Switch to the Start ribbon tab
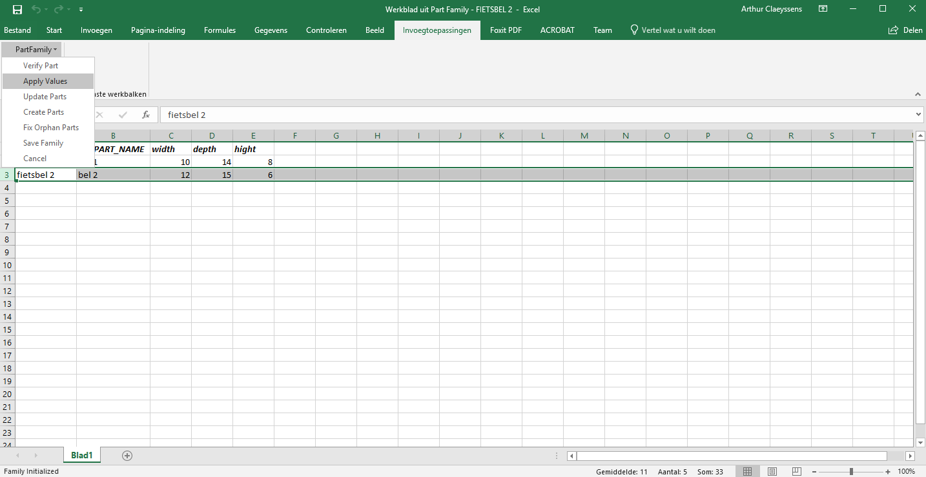 tap(54, 30)
